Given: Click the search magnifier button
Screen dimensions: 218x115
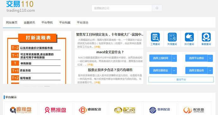Looking at the screenshot, I should pos(157,8).
